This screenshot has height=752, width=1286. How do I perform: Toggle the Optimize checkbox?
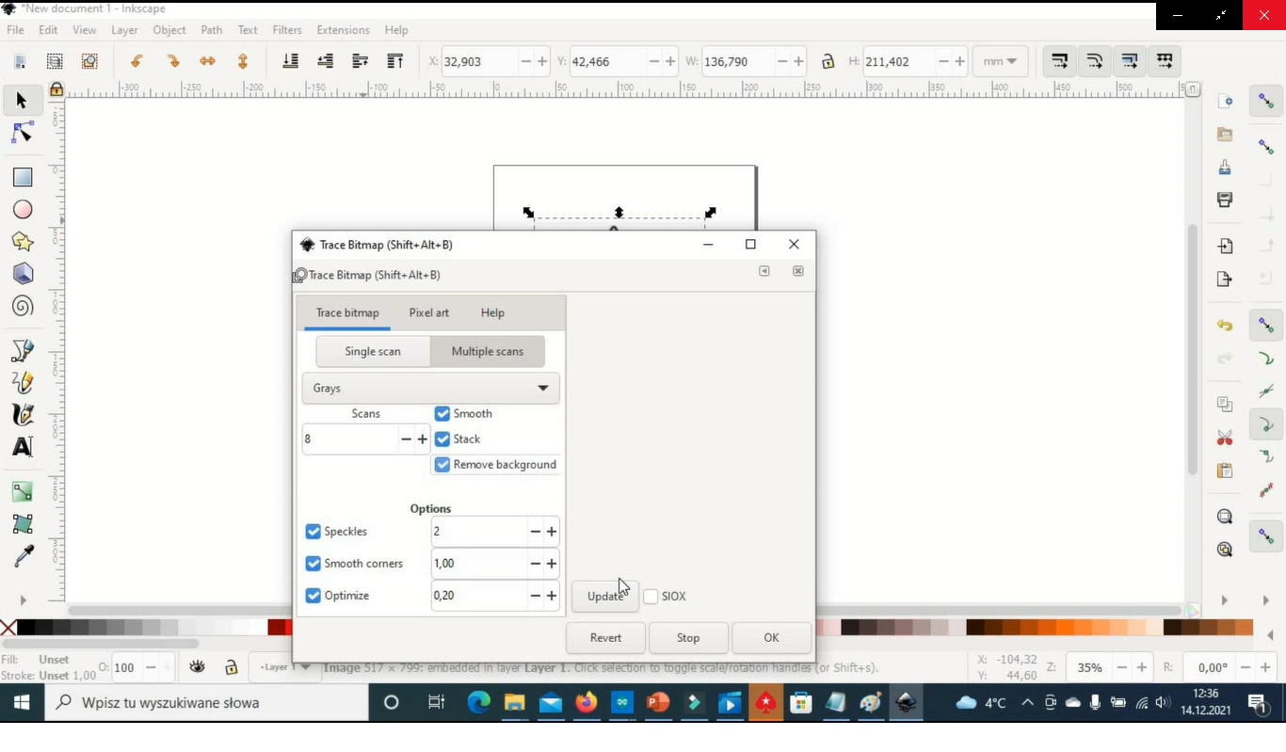tap(313, 596)
